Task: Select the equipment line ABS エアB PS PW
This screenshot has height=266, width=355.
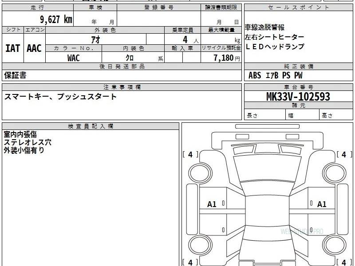Action: click(275, 75)
